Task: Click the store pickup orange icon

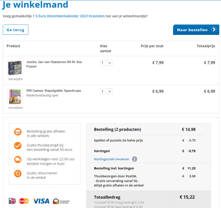Action: click(18, 132)
